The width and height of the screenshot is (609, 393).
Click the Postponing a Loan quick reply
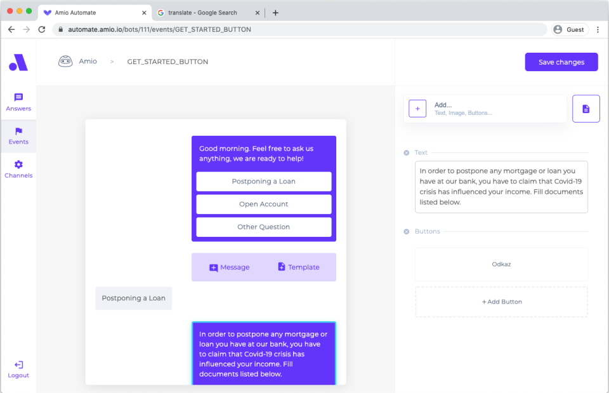pos(133,298)
